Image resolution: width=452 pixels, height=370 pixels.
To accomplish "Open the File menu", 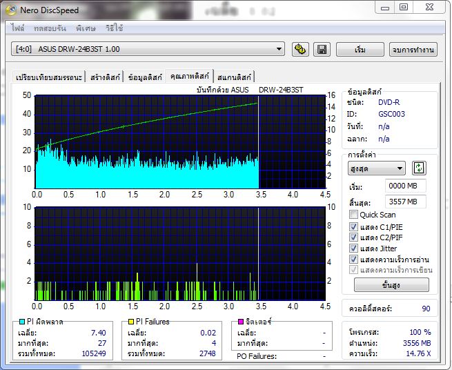I will pos(17,28).
